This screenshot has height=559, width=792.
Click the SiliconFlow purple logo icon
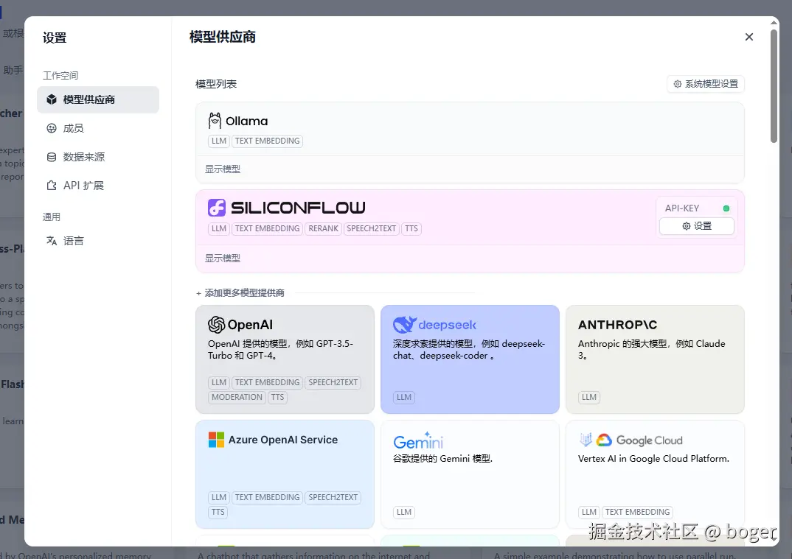point(217,208)
